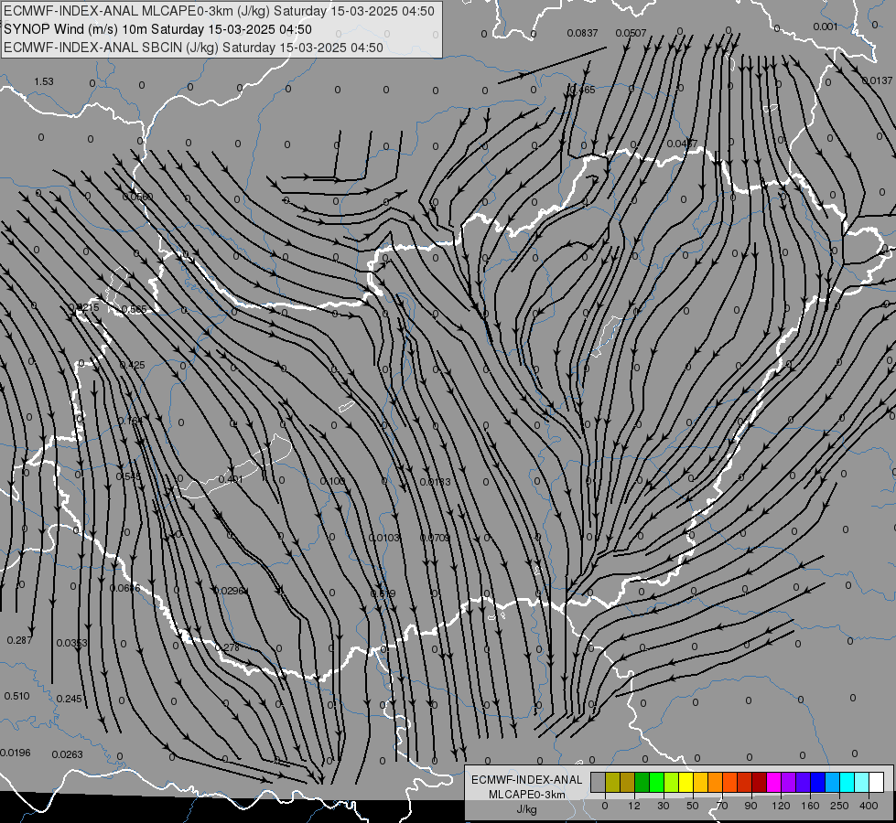Viewport: 896px width, 823px height.
Task: Click the magenta swatch in the color legend
Action: click(x=774, y=782)
